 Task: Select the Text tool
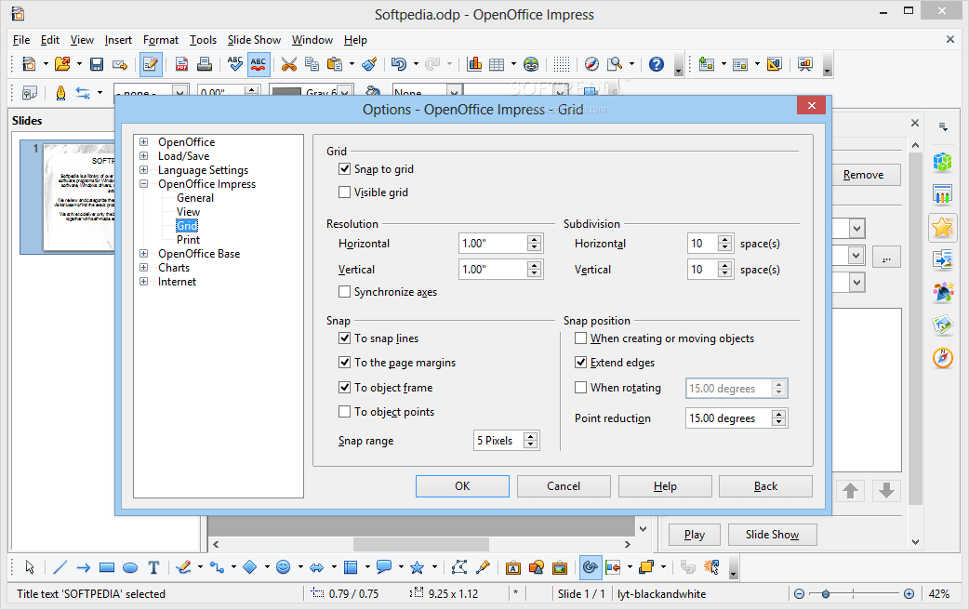[x=153, y=567]
